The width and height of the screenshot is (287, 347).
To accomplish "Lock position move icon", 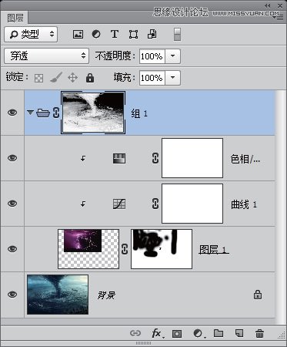I will [x=73, y=78].
